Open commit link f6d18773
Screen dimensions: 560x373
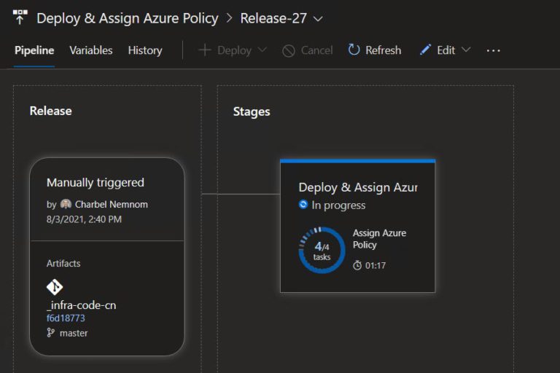click(x=66, y=318)
